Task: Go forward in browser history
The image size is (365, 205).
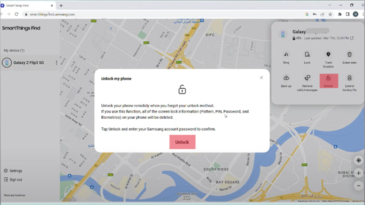Action: [9, 14]
